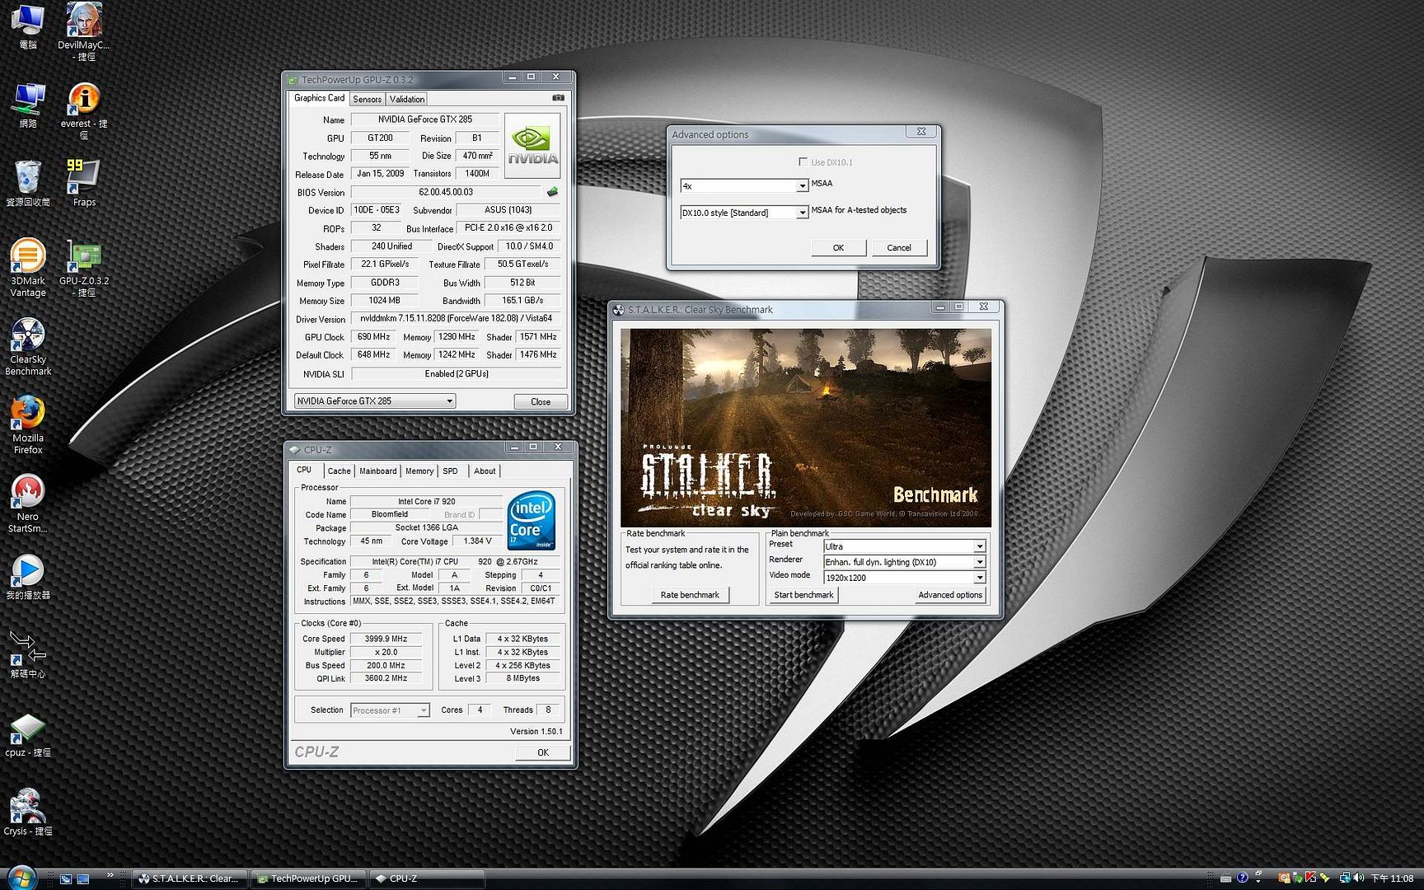This screenshot has height=890, width=1424.
Task: Click the GPU-Z screenshot camera icon
Action: (558, 98)
